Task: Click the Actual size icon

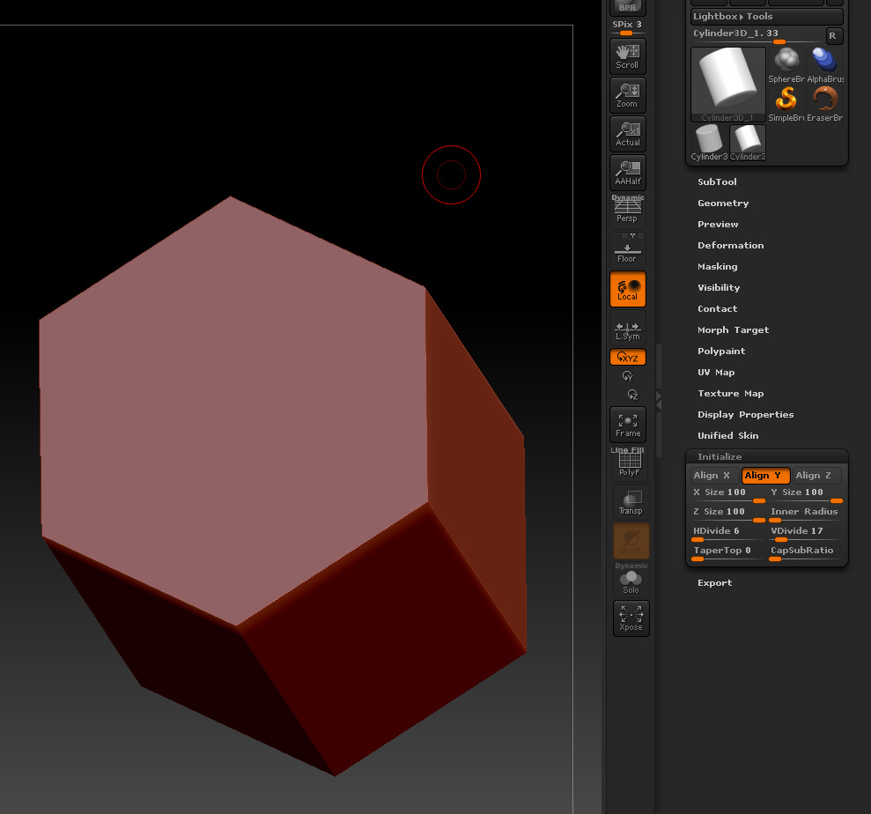Action: click(627, 133)
